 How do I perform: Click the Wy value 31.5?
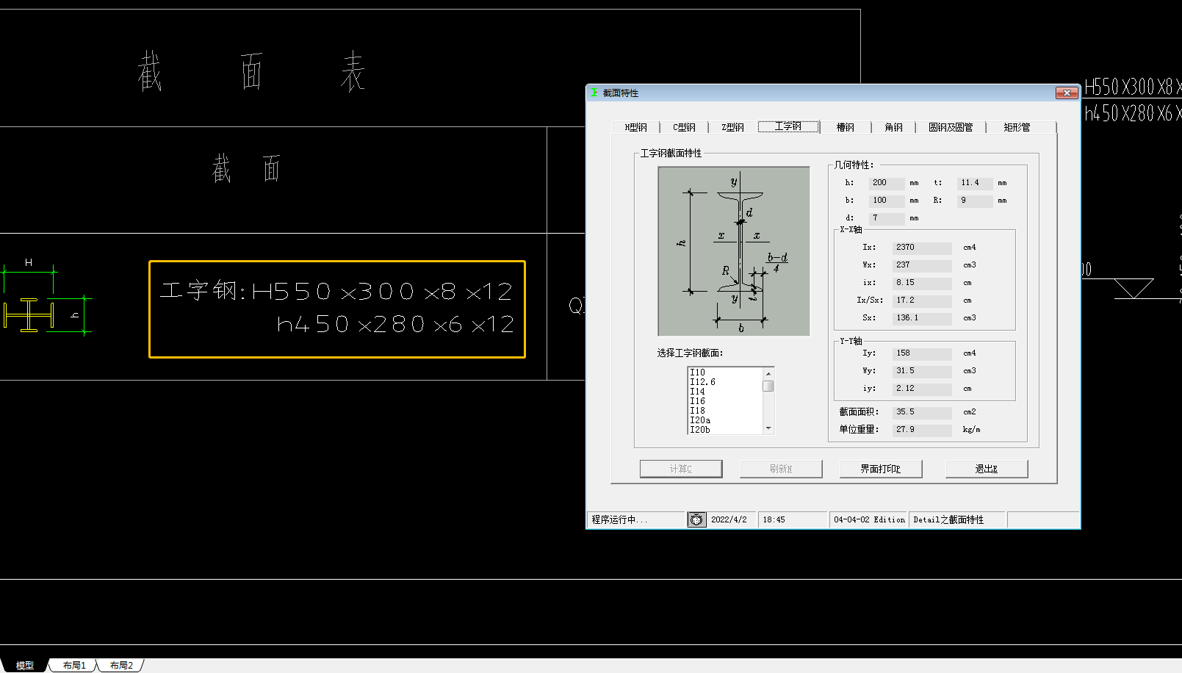click(922, 371)
